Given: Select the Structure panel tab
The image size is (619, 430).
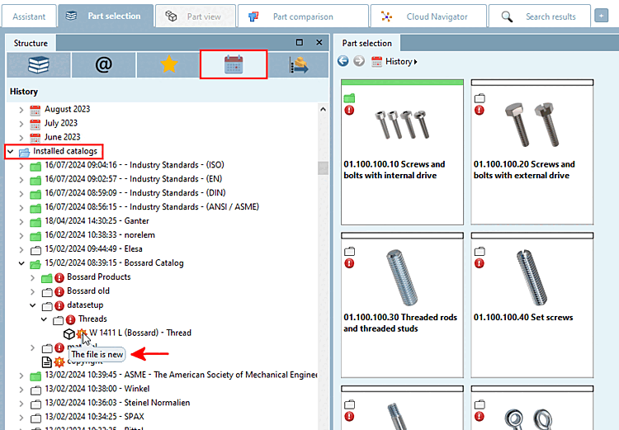Looking at the screenshot, I should (31, 43).
